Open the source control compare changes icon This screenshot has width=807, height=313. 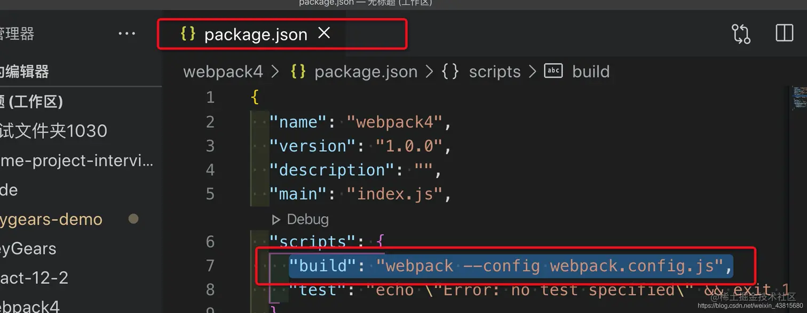[741, 34]
